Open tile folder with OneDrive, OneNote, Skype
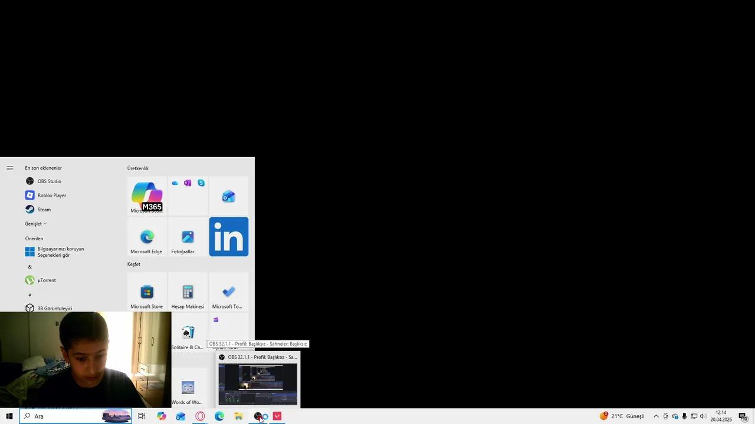The image size is (755, 424). pyautogui.click(x=188, y=196)
